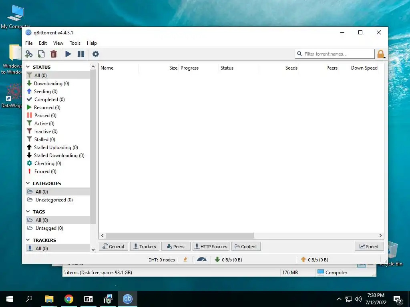
Task: Click torrent list scroll right arrow
Action: 381,236
